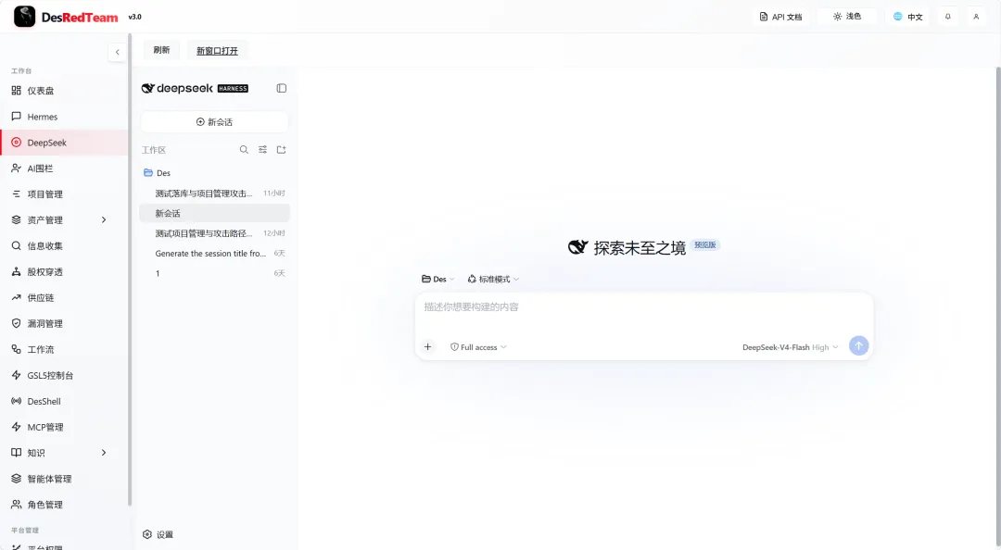Open the 标准模式 mode dropdown
The image size is (1001, 550).
493,280
